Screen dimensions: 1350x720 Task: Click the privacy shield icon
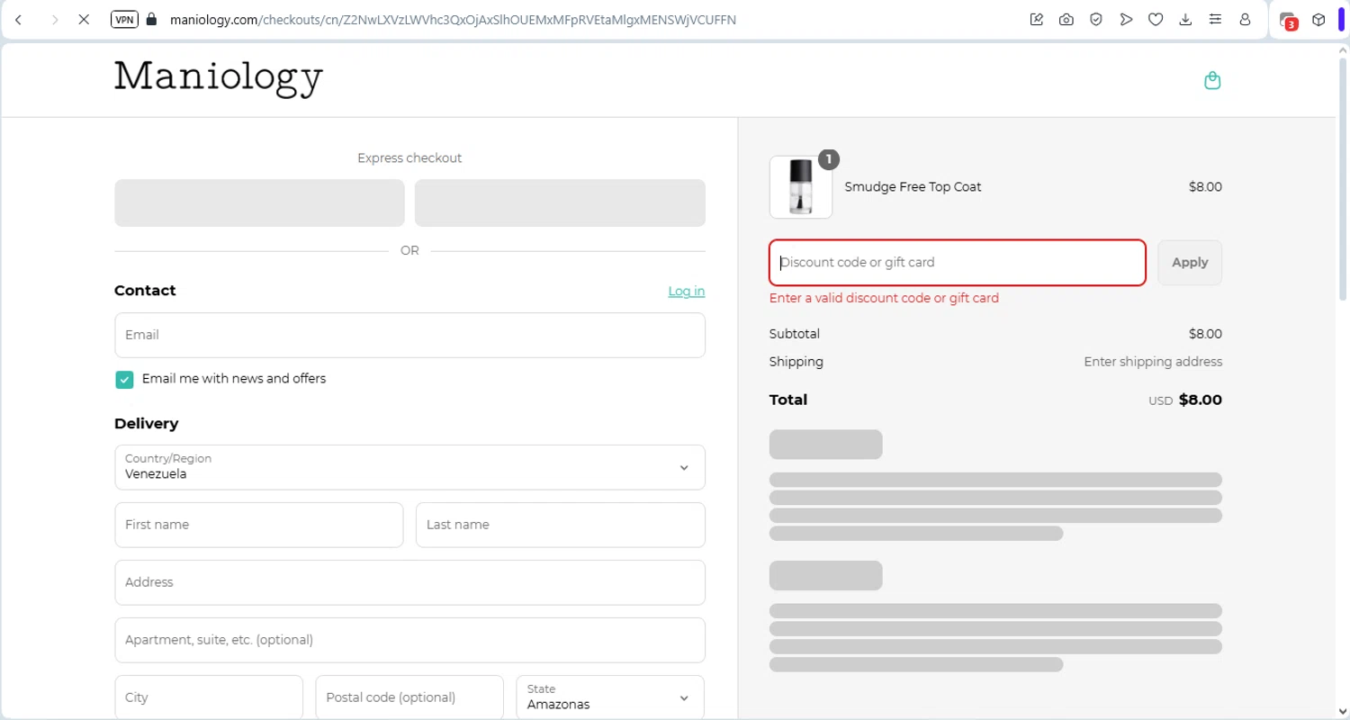(x=1096, y=19)
